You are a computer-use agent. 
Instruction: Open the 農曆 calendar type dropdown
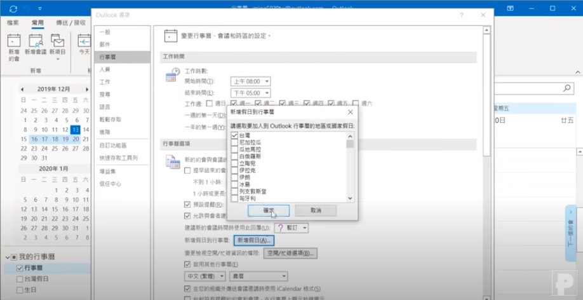coord(284,276)
